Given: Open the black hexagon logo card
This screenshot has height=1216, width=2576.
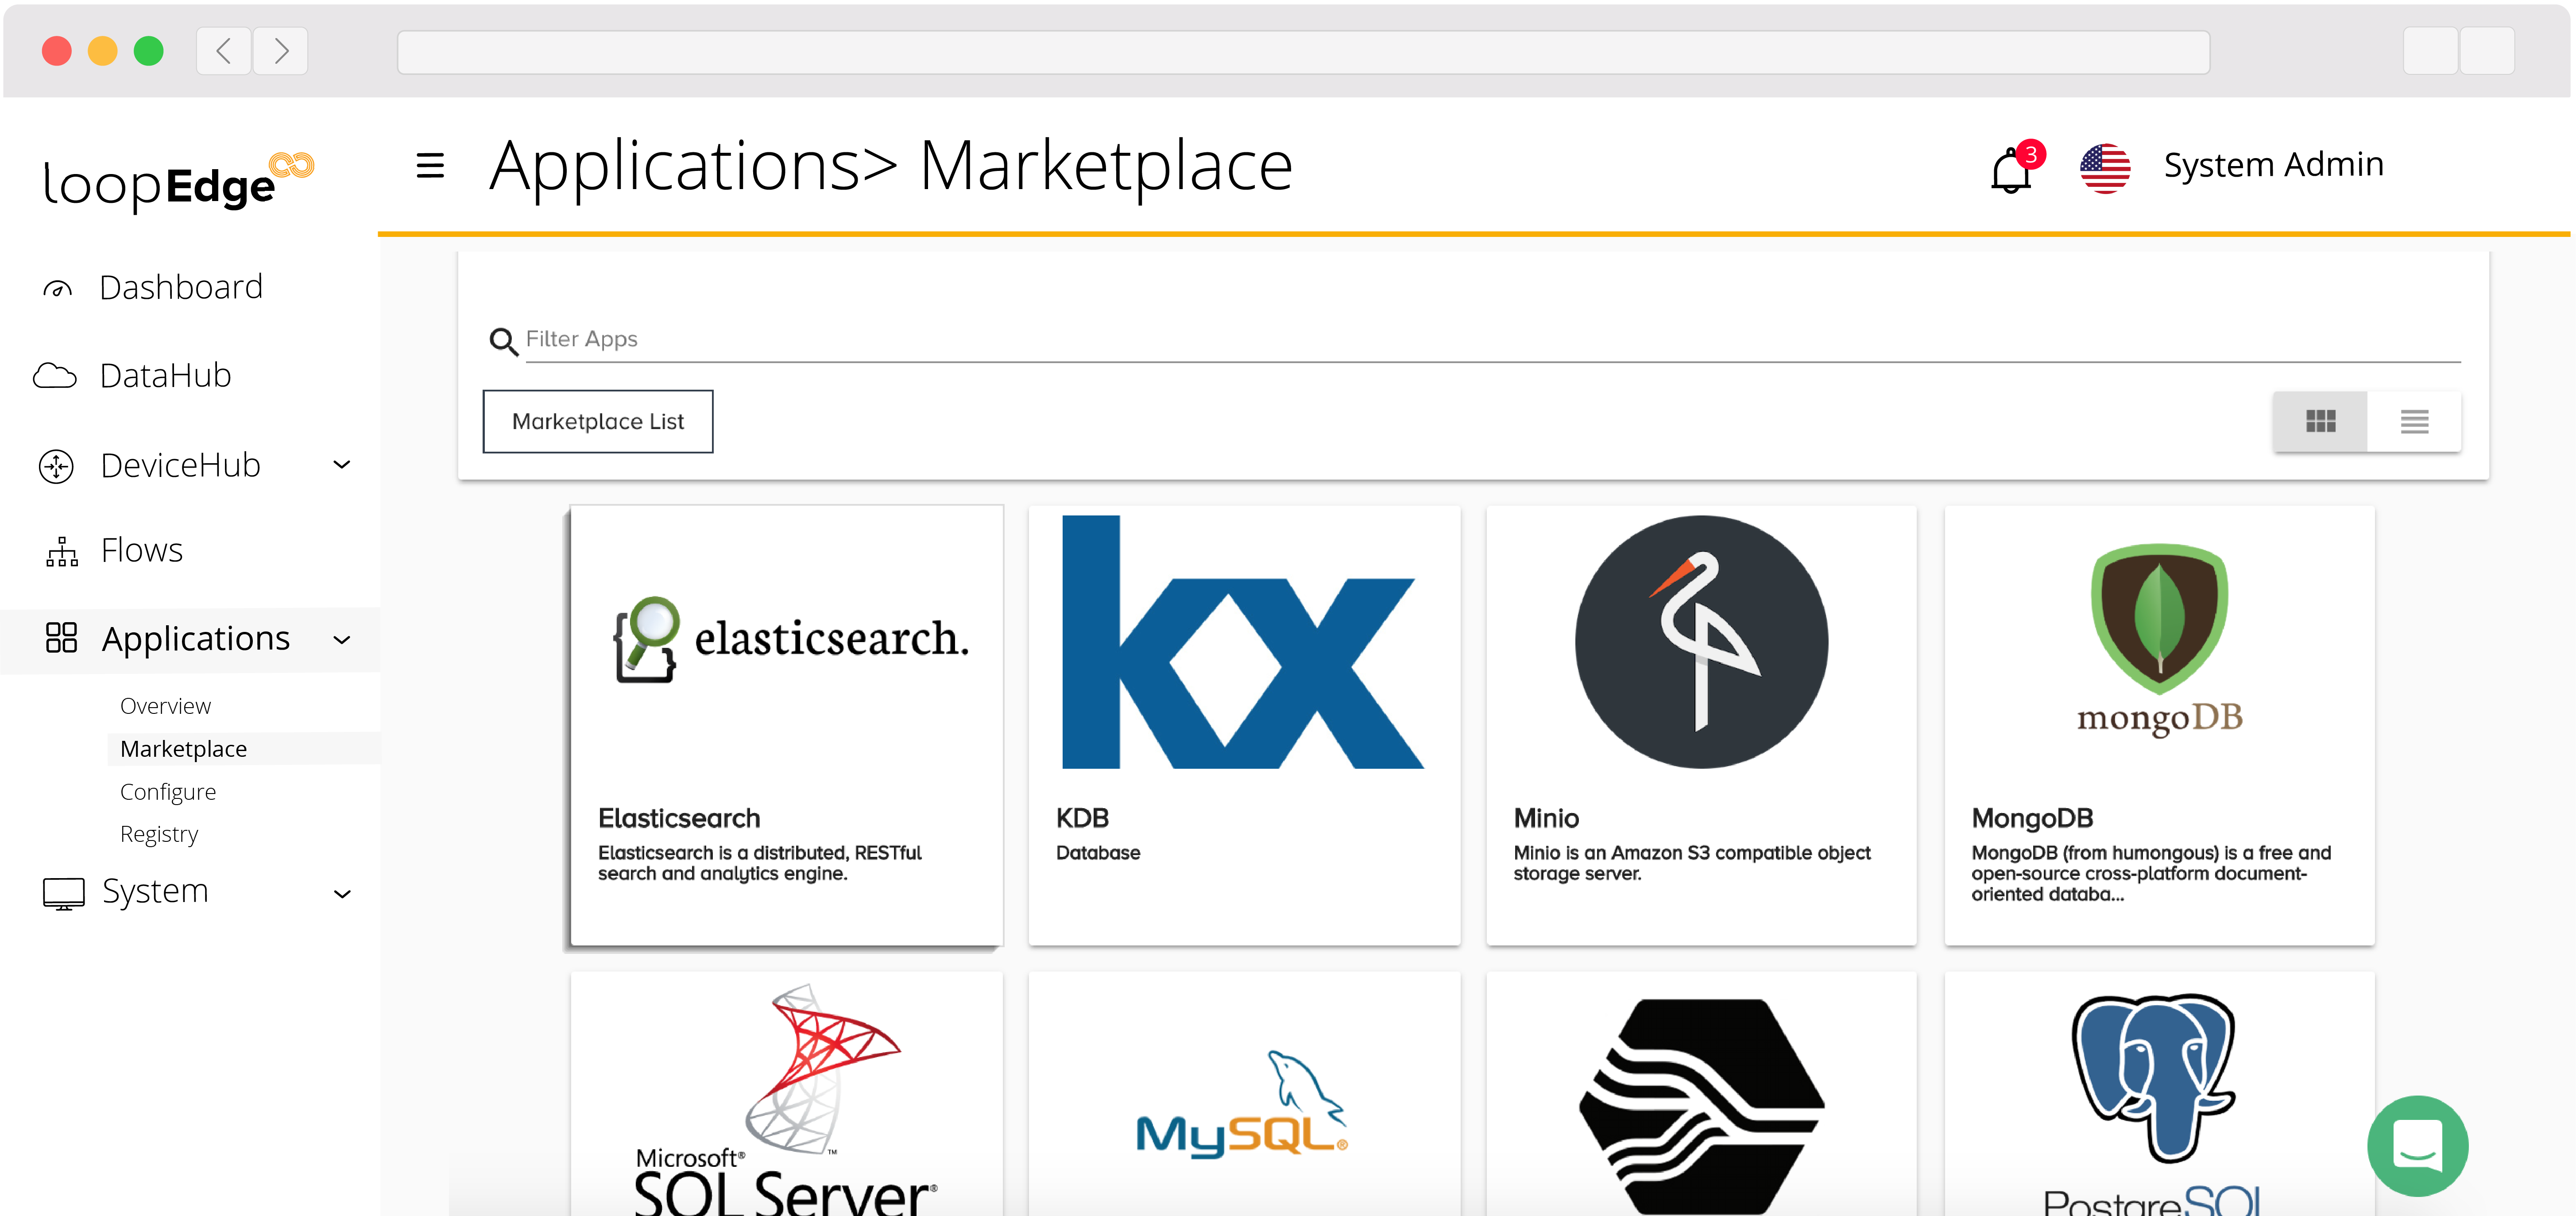Looking at the screenshot, I should click(x=1701, y=1094).
